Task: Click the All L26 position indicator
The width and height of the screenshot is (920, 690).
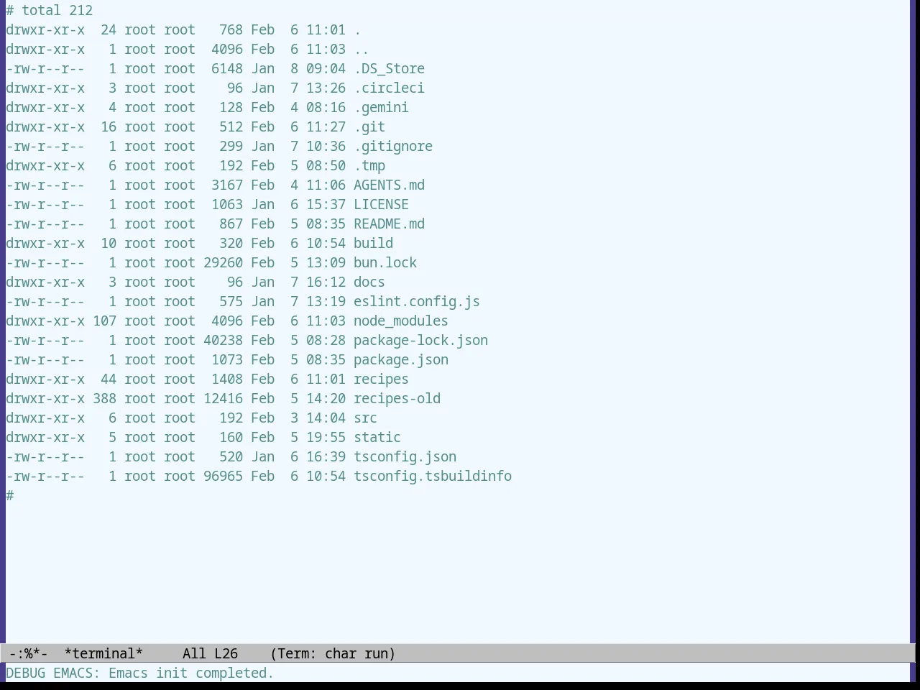Action: pos(210,653)
